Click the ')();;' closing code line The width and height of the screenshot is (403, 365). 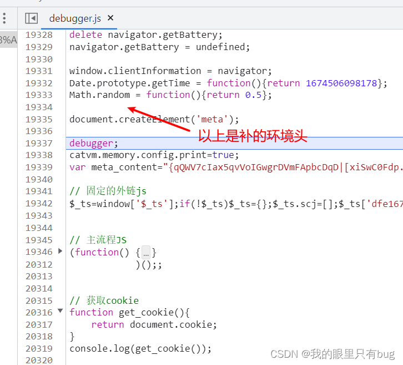[149, 265]
